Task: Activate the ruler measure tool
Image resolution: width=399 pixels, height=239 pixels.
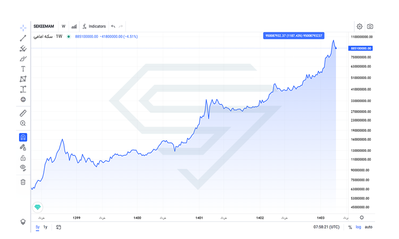Action: (x=23, y=113)
